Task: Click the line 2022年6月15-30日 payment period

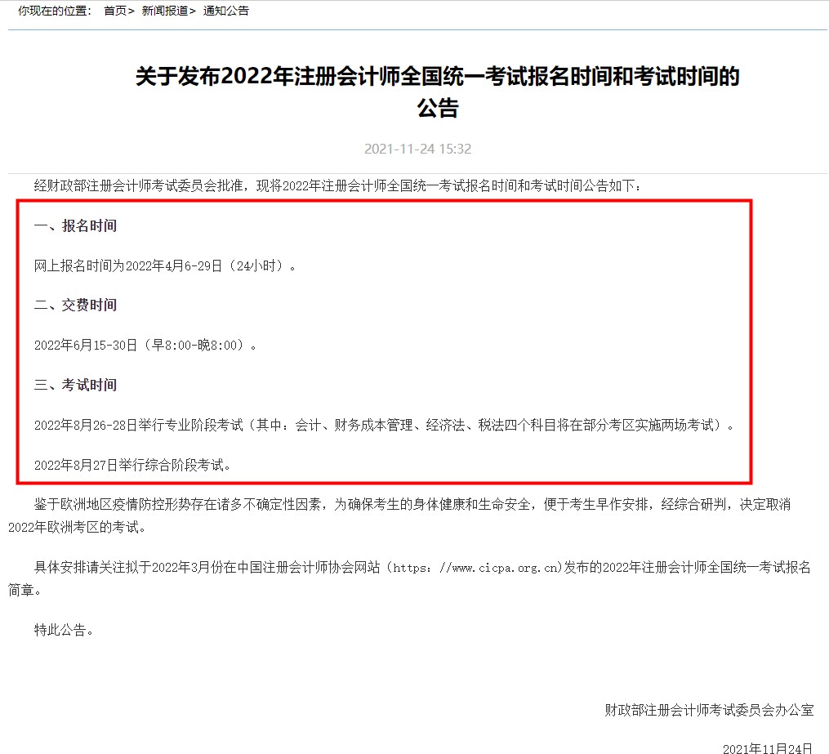Action: (145, 346)
